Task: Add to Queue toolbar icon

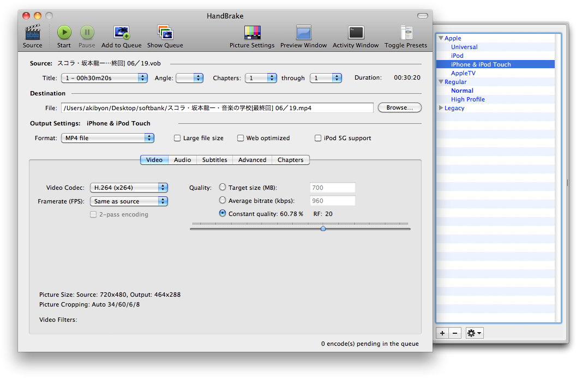Action: coord(122,32)
